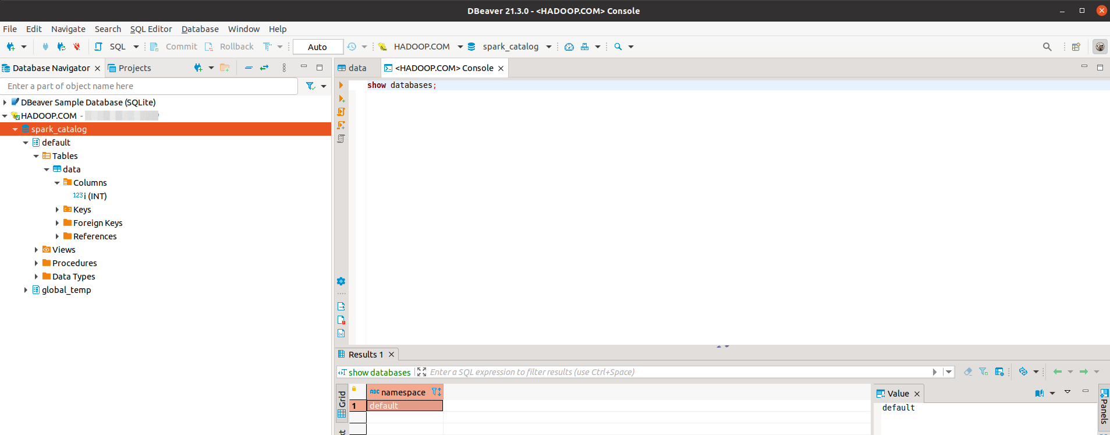Open the SQL Editor menu
Viewport: 1110px width, 435px height.
(151, 29)
